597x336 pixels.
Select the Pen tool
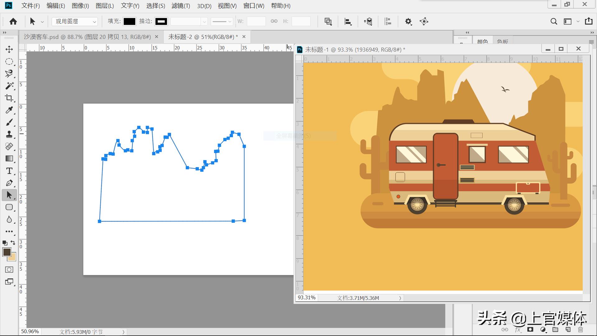9,183
